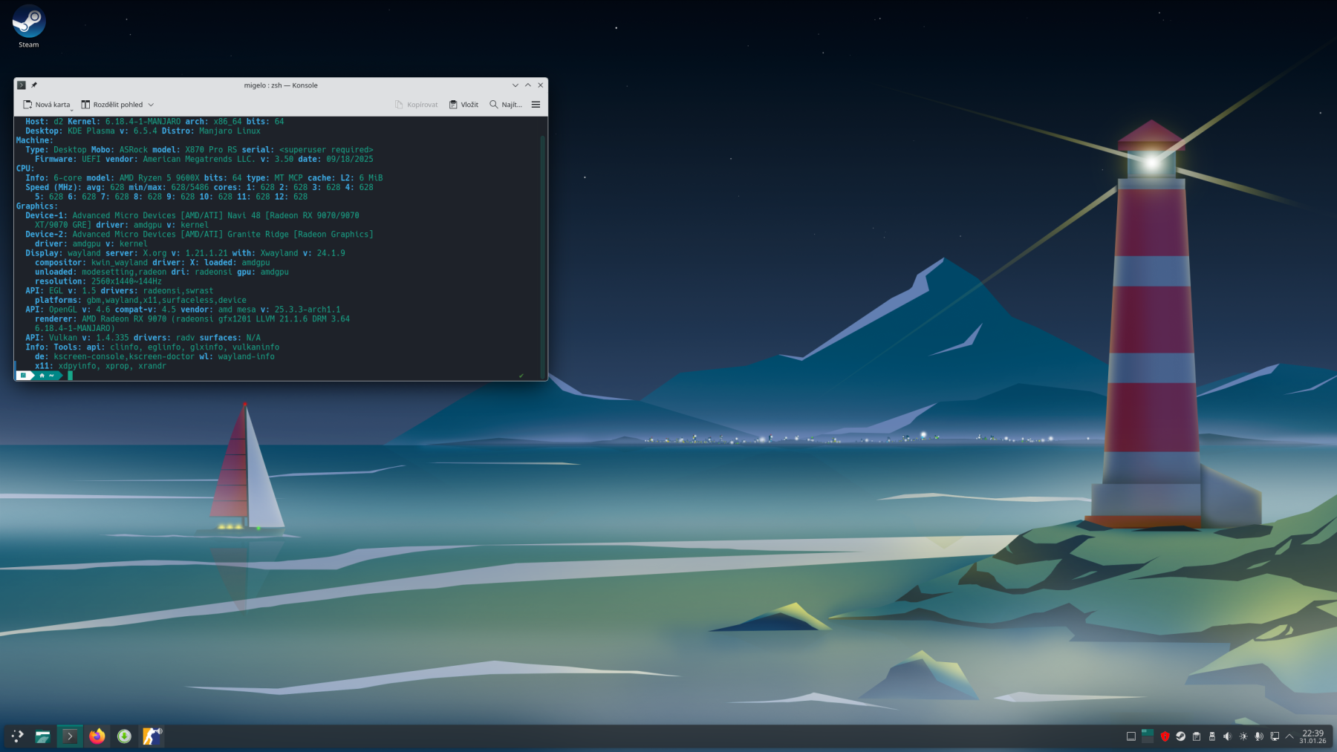Open the application launcher on taskbar
The width and height of the screenshot is (1337, 752).
[17, 736]
